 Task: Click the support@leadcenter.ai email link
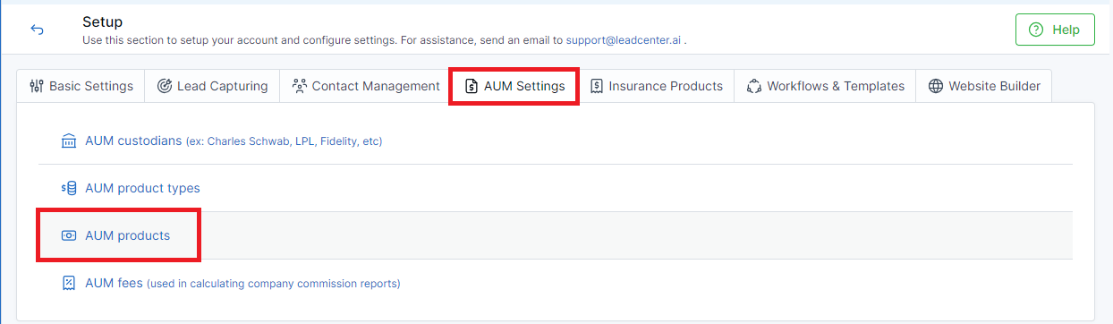(x=624, y=39)
